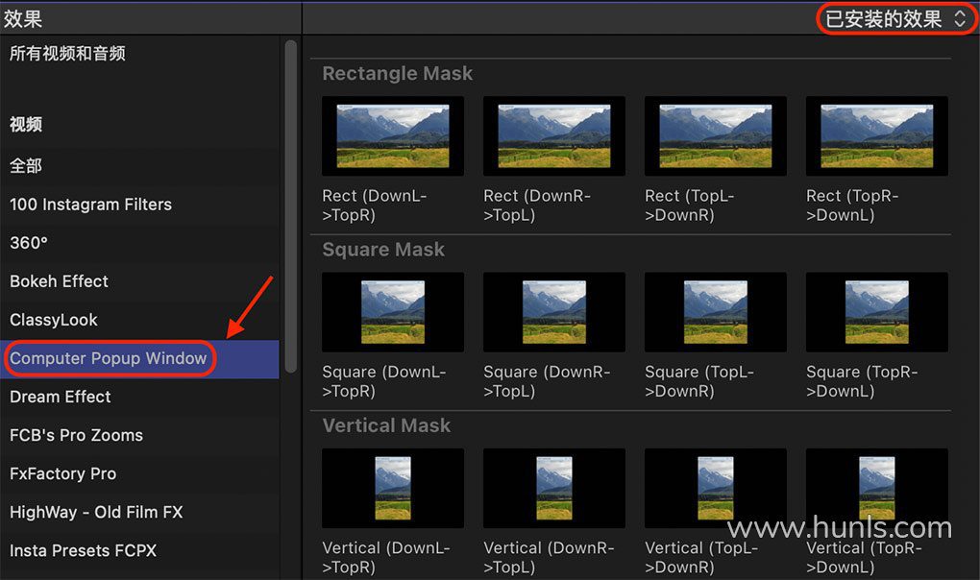
Task: Choose Square (TopL->DownR) effect thumbnail
Action: point(716,312)
